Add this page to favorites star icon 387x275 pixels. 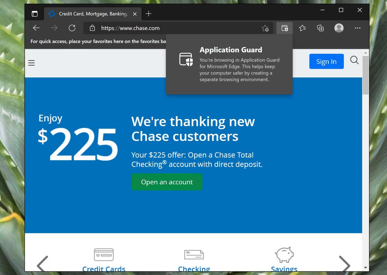(x=265, y=28)
